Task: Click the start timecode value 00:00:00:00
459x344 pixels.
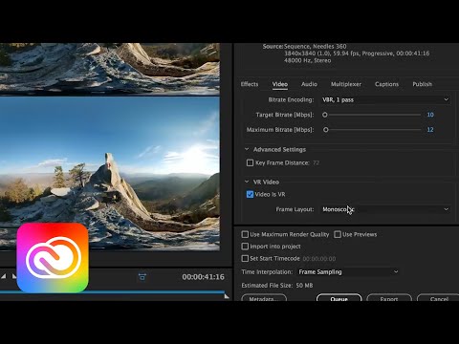Action: pyautogui.click(x=319, y=259)
